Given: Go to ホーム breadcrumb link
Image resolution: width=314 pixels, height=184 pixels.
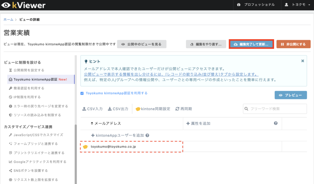Looking at the screenshot, I should [x=8, y=20].
